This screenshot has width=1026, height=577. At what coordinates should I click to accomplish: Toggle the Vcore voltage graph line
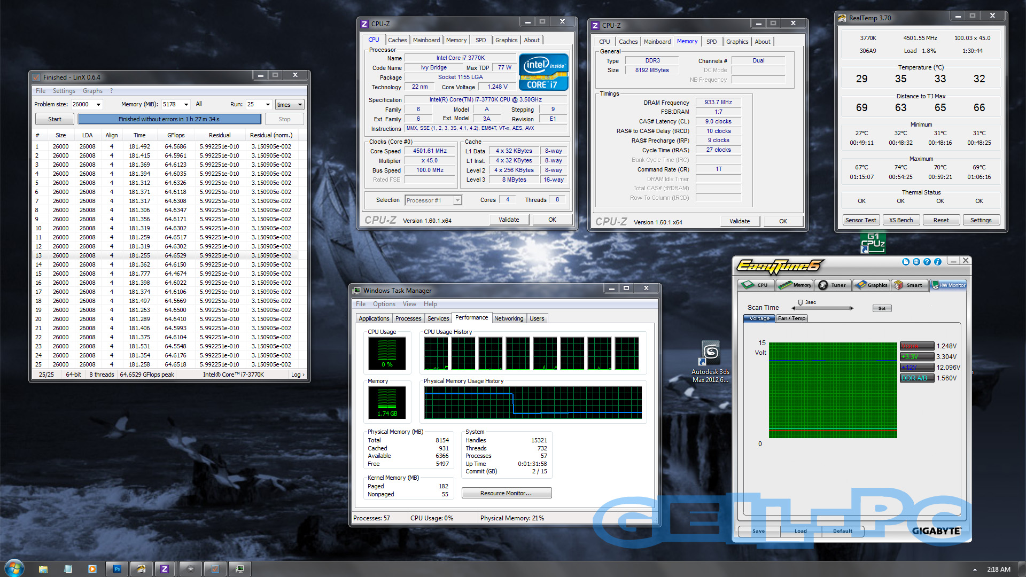point(916,346)
